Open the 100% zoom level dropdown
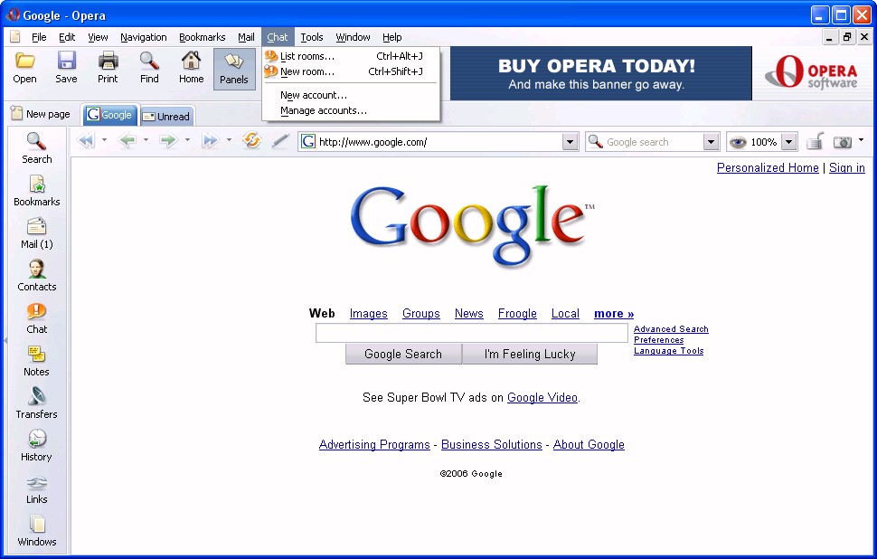Viewport: 877px width, 559px height. tap(788, 142)
